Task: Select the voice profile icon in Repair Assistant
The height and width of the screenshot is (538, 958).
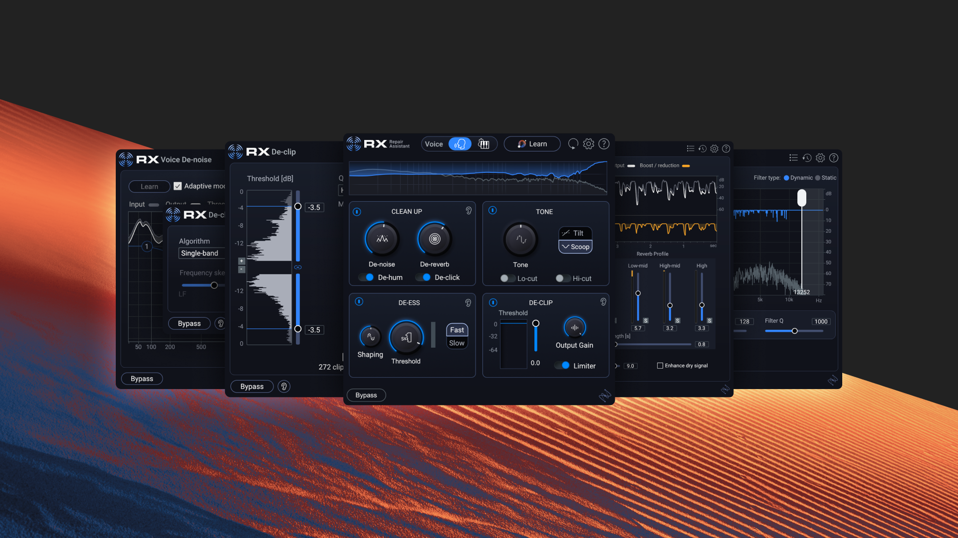Action: pyautogui.click(x=460, y=144)
